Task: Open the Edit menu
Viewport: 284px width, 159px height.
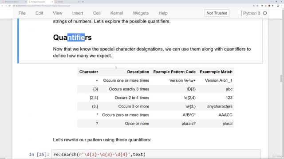Action: click(x=39, y=13)
